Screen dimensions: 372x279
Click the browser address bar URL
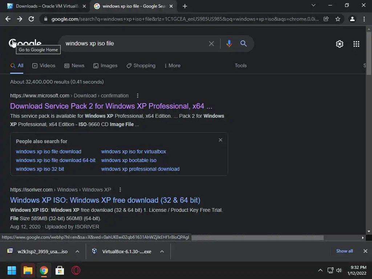point(185,19)
